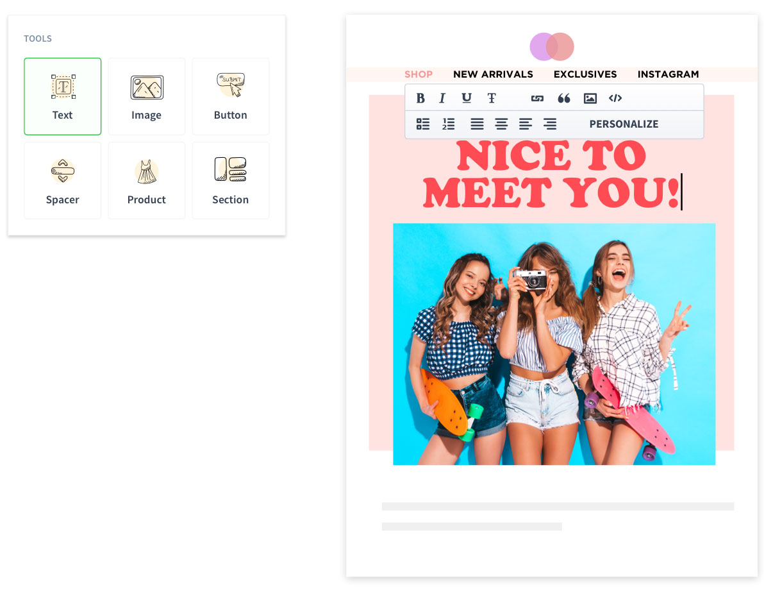This screenshot has height=592, width=773.
Task: Apply strikethrough formatting
Action: click(492, 98)
